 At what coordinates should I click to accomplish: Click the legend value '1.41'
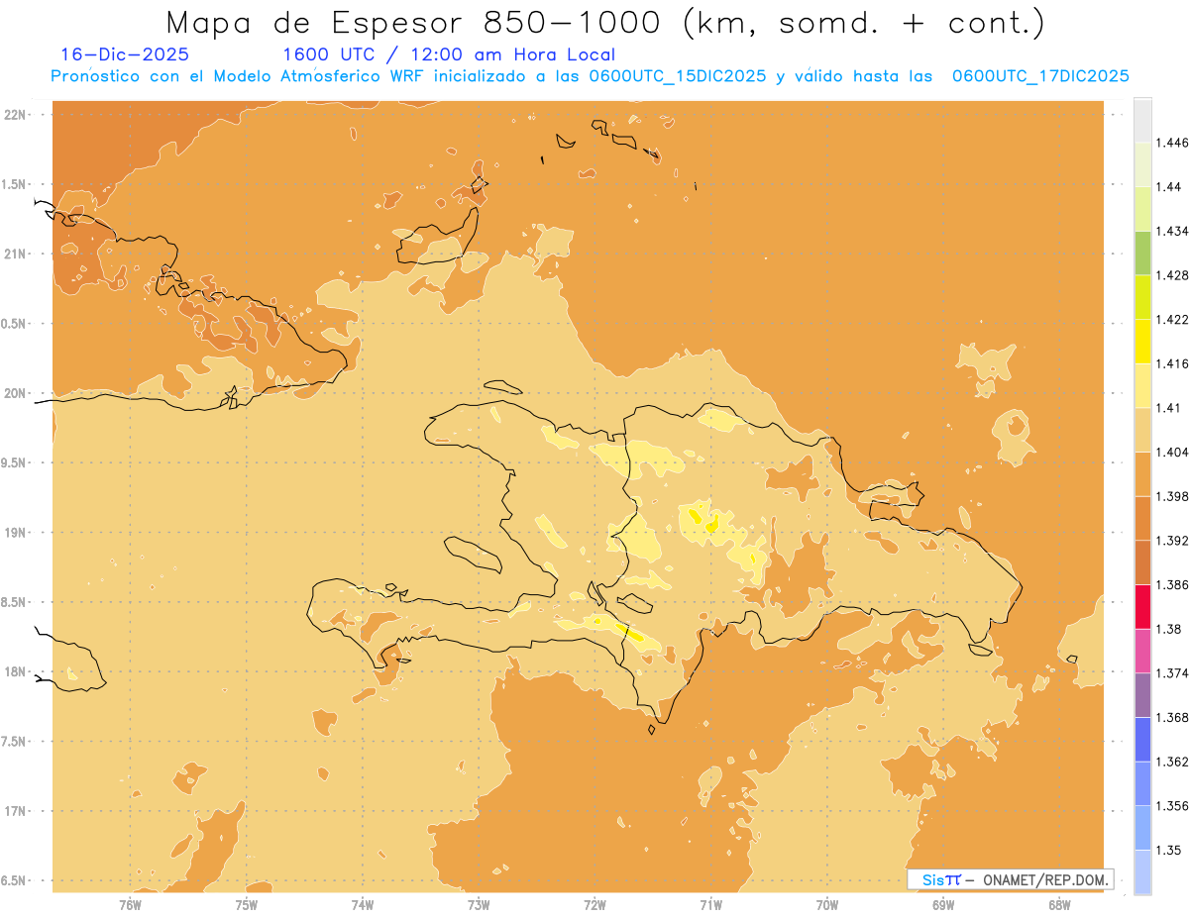pos(1169,408)
